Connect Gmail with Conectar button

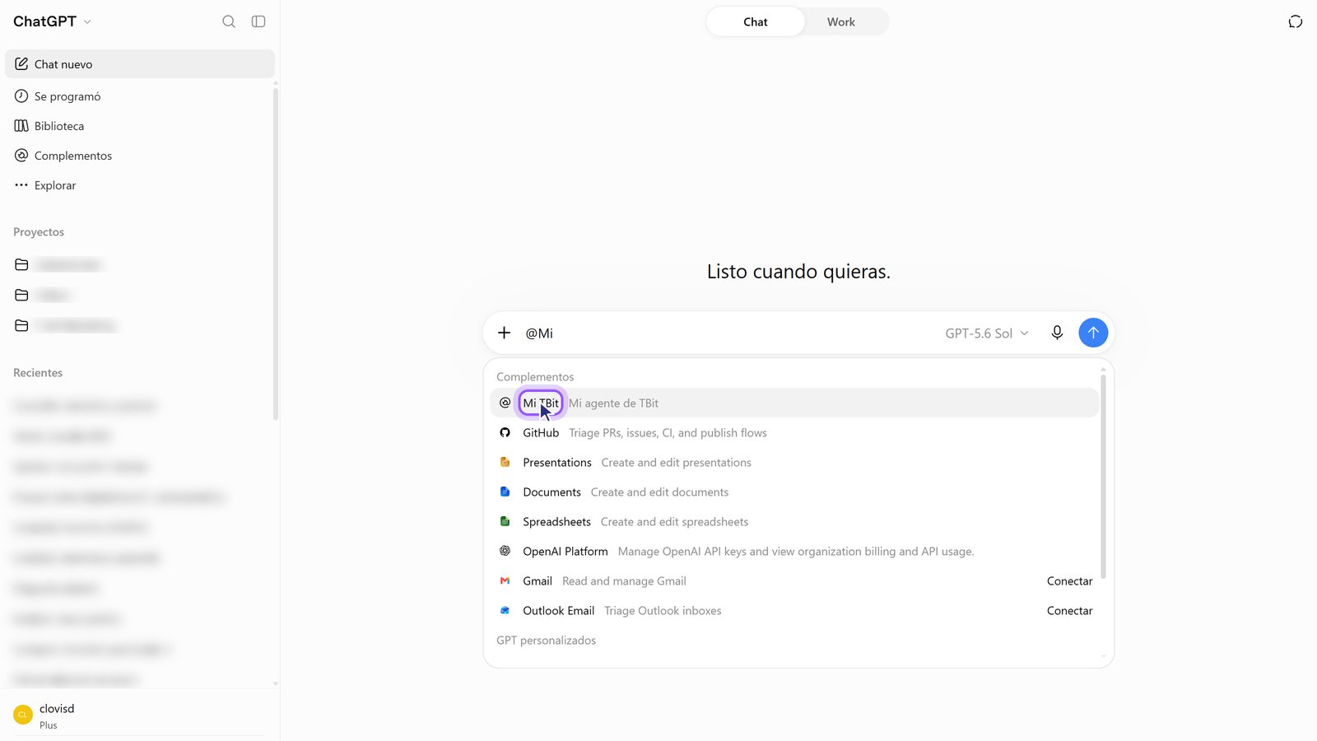click(1069, 581)
